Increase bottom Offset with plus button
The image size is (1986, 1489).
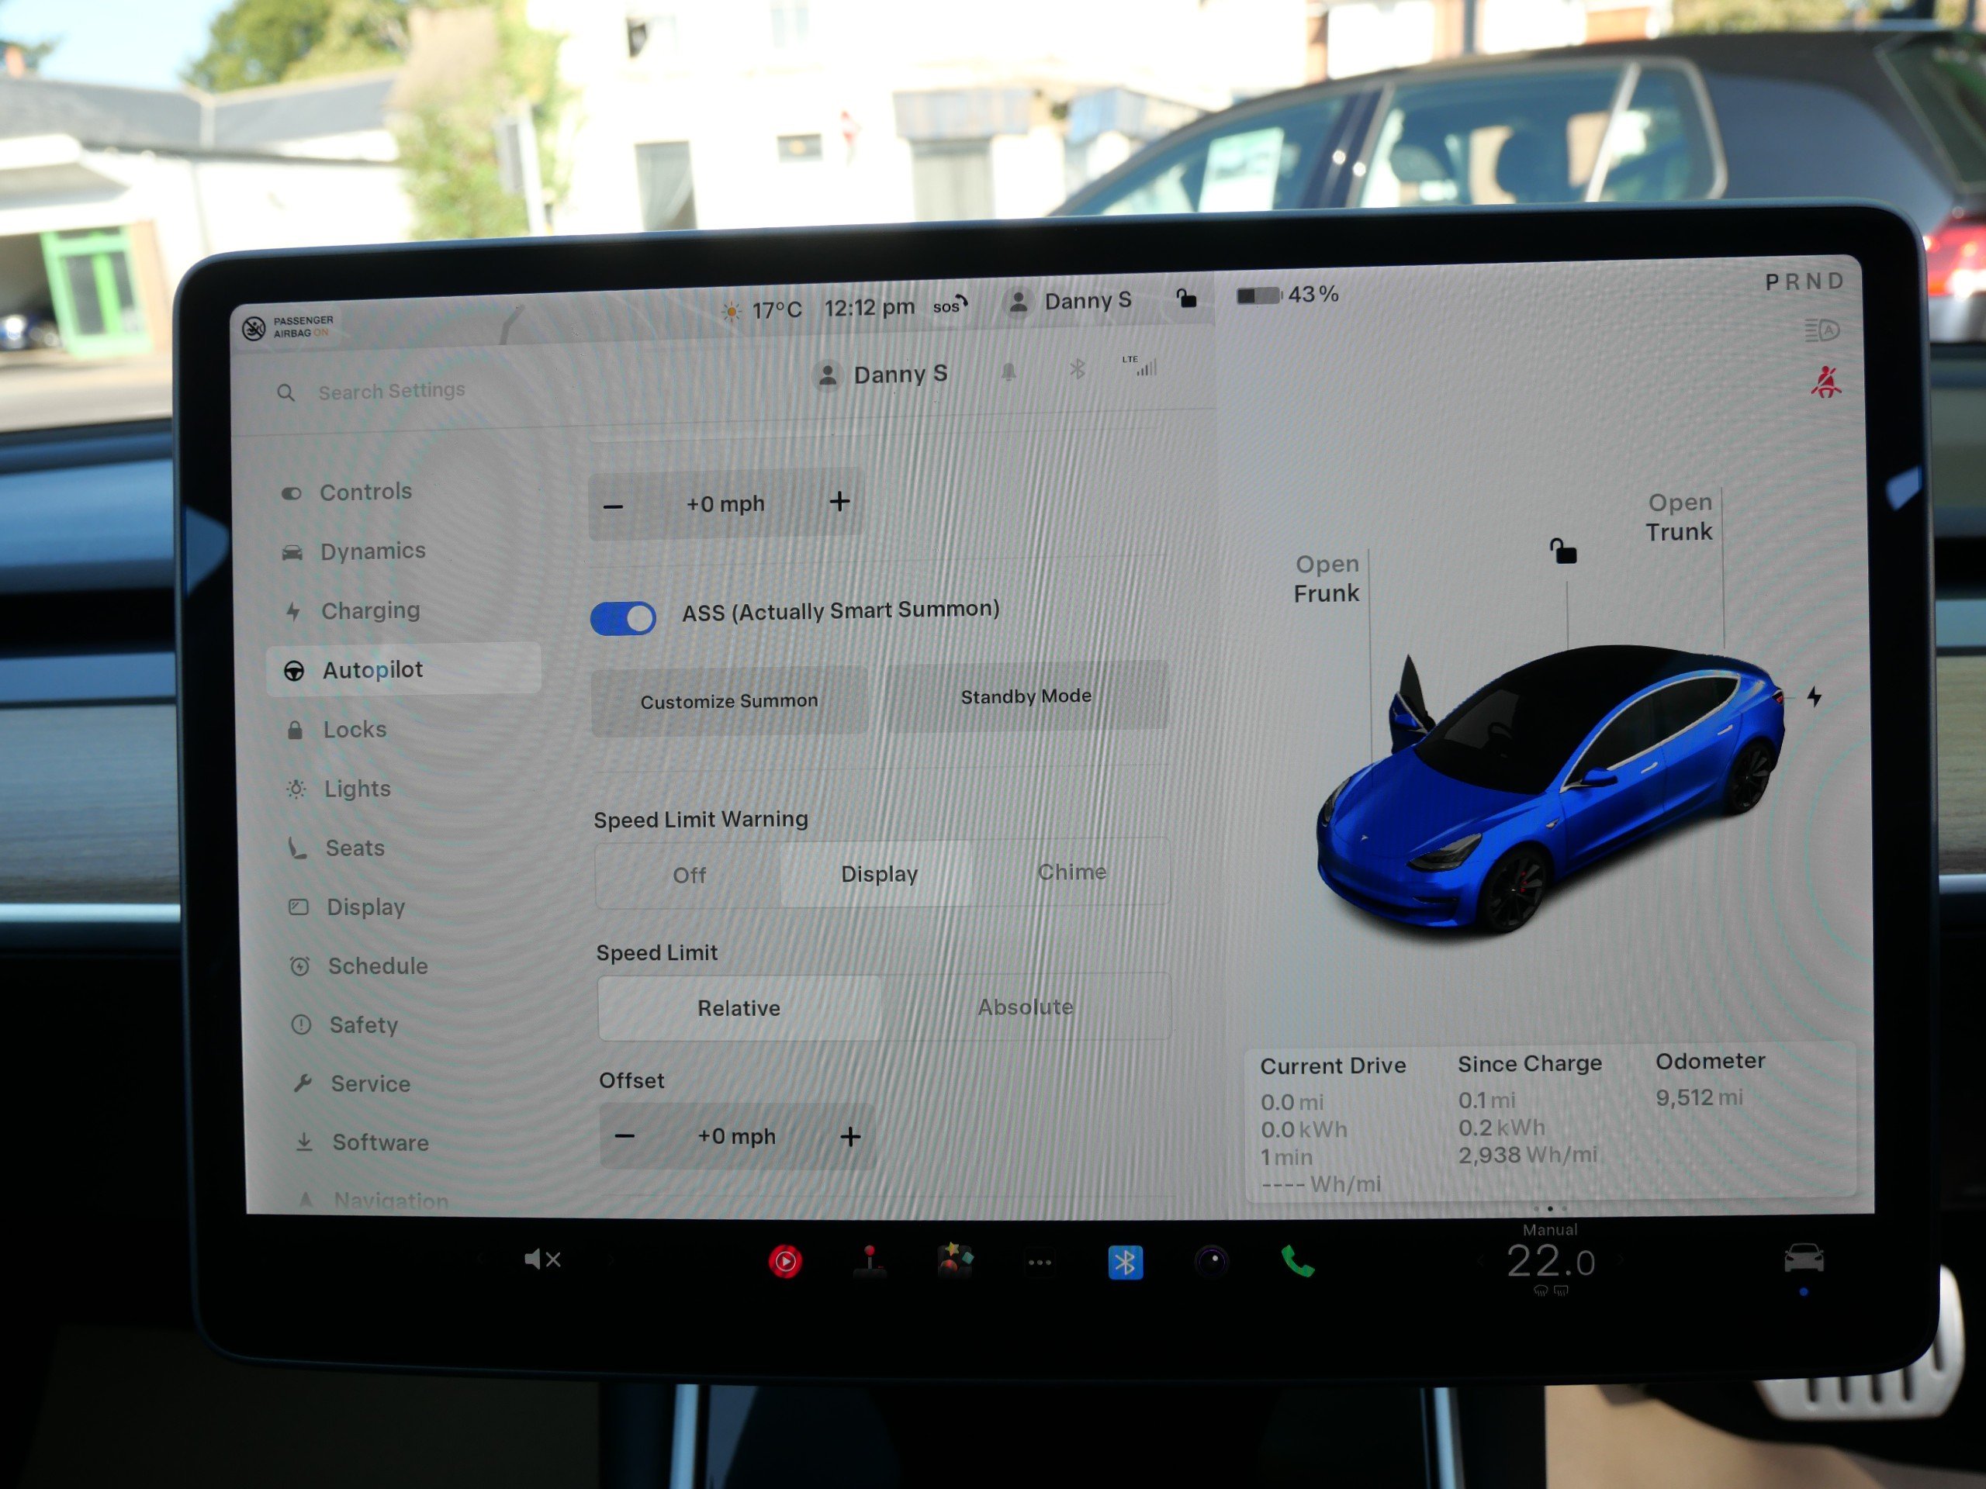tap(849, 1136)
